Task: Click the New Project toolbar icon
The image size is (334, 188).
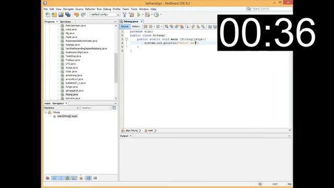Action: tap(54, 15)
